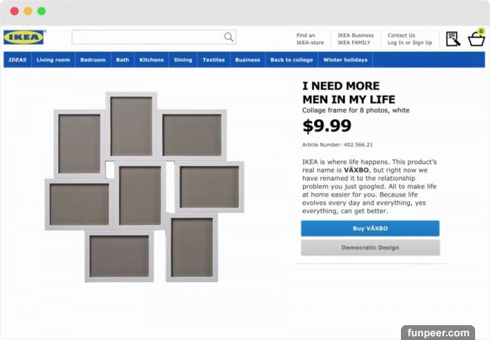Select Winter holidays menu item
The width and height of the screenshot is (490, 340).
click(345, 60)
